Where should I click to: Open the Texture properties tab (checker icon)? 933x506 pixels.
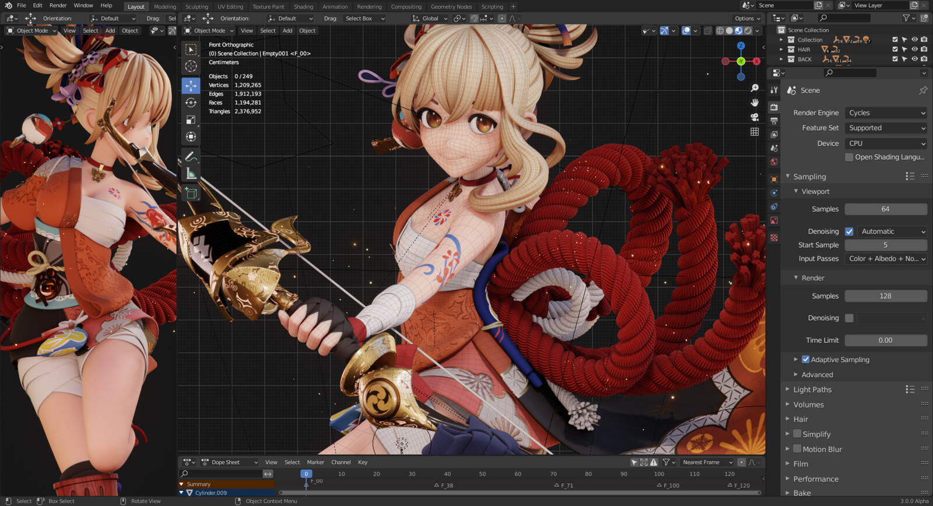tap(774, 238)
